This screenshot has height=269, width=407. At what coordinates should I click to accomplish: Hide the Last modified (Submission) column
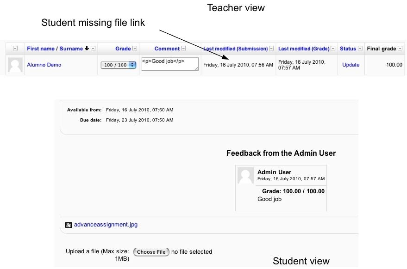pyautogui.click(x=271, y=48)
